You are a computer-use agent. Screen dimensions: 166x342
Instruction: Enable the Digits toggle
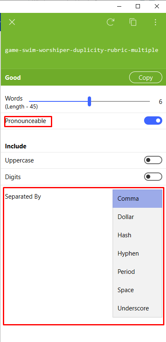coord(153,177)
